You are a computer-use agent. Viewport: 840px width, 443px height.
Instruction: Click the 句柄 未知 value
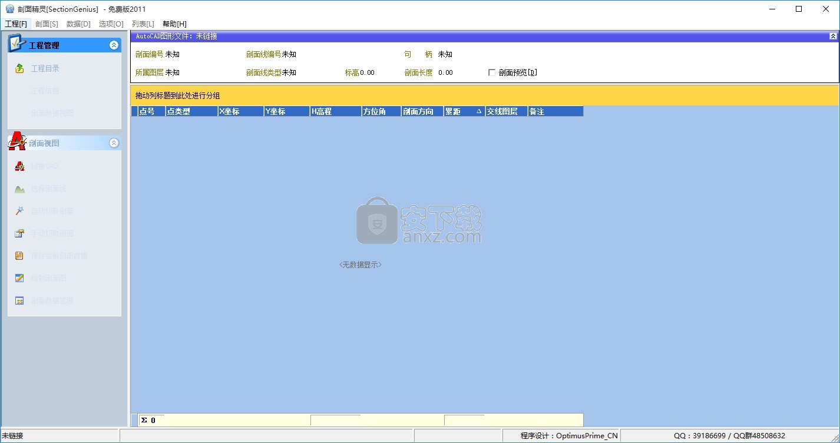pos(445,54)
